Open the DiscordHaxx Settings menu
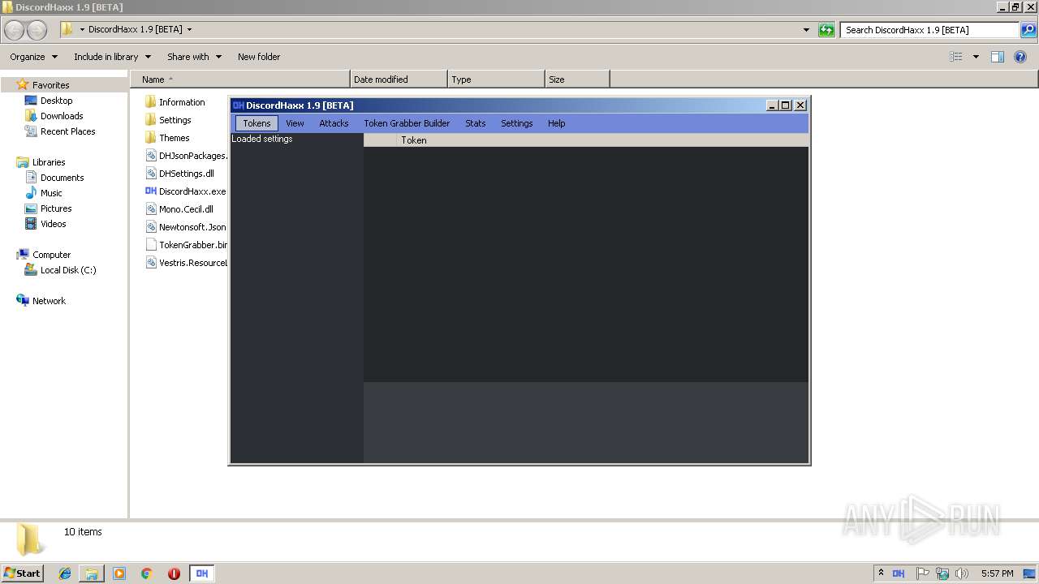 point(517,123)
